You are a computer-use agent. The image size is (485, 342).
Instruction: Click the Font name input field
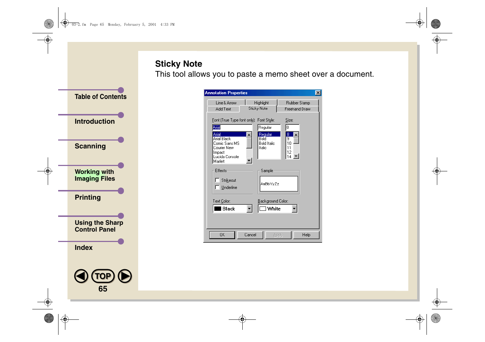[x=232, y=127]
